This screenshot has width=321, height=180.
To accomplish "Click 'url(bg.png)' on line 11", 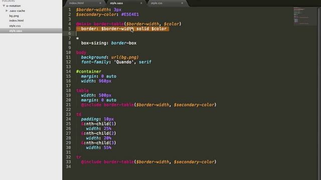I will pyautogui.click(x=125, y=57).
